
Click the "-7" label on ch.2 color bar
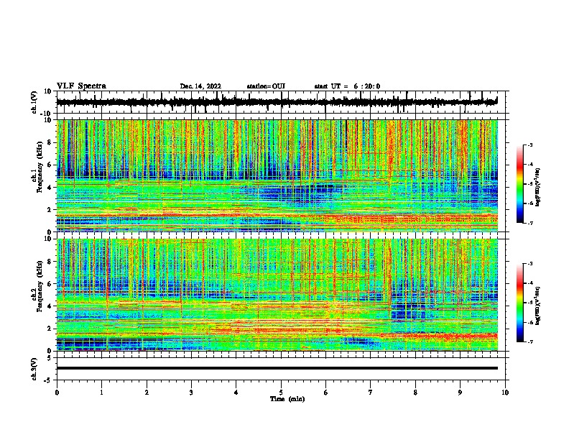click(x=529, y=342)
